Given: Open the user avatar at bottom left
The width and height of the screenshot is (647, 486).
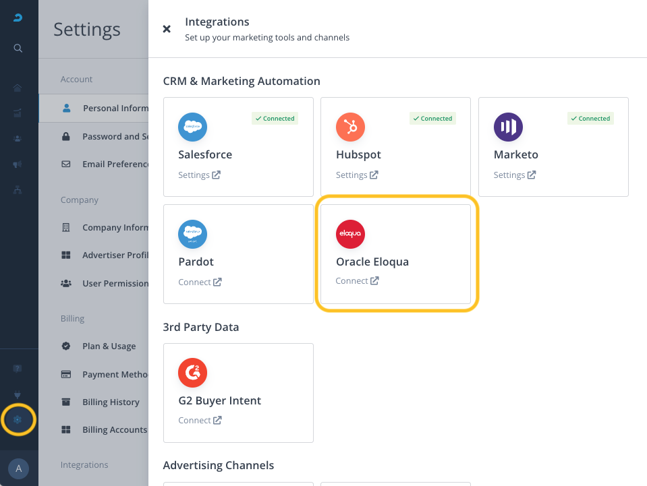Looking at the screenshot, I should [x=18, y=468].
